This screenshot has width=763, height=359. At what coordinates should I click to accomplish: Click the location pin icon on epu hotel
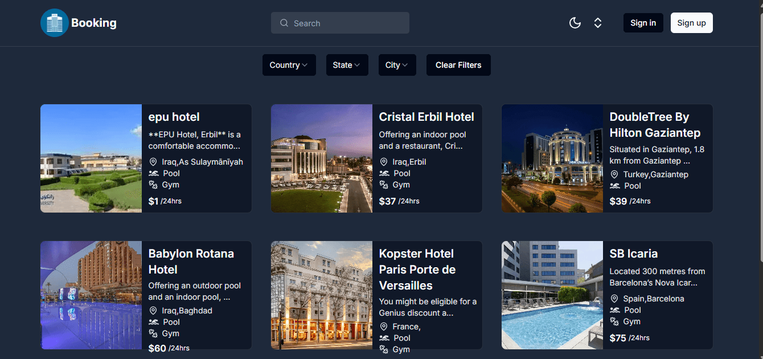tap(153, 162)
